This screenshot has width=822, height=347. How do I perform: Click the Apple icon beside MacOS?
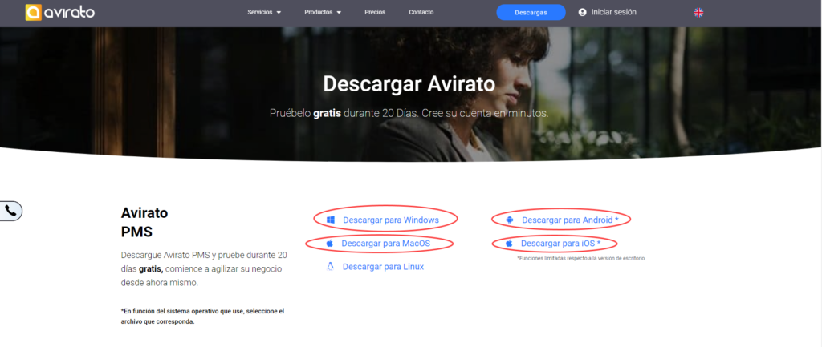point(330,244)
